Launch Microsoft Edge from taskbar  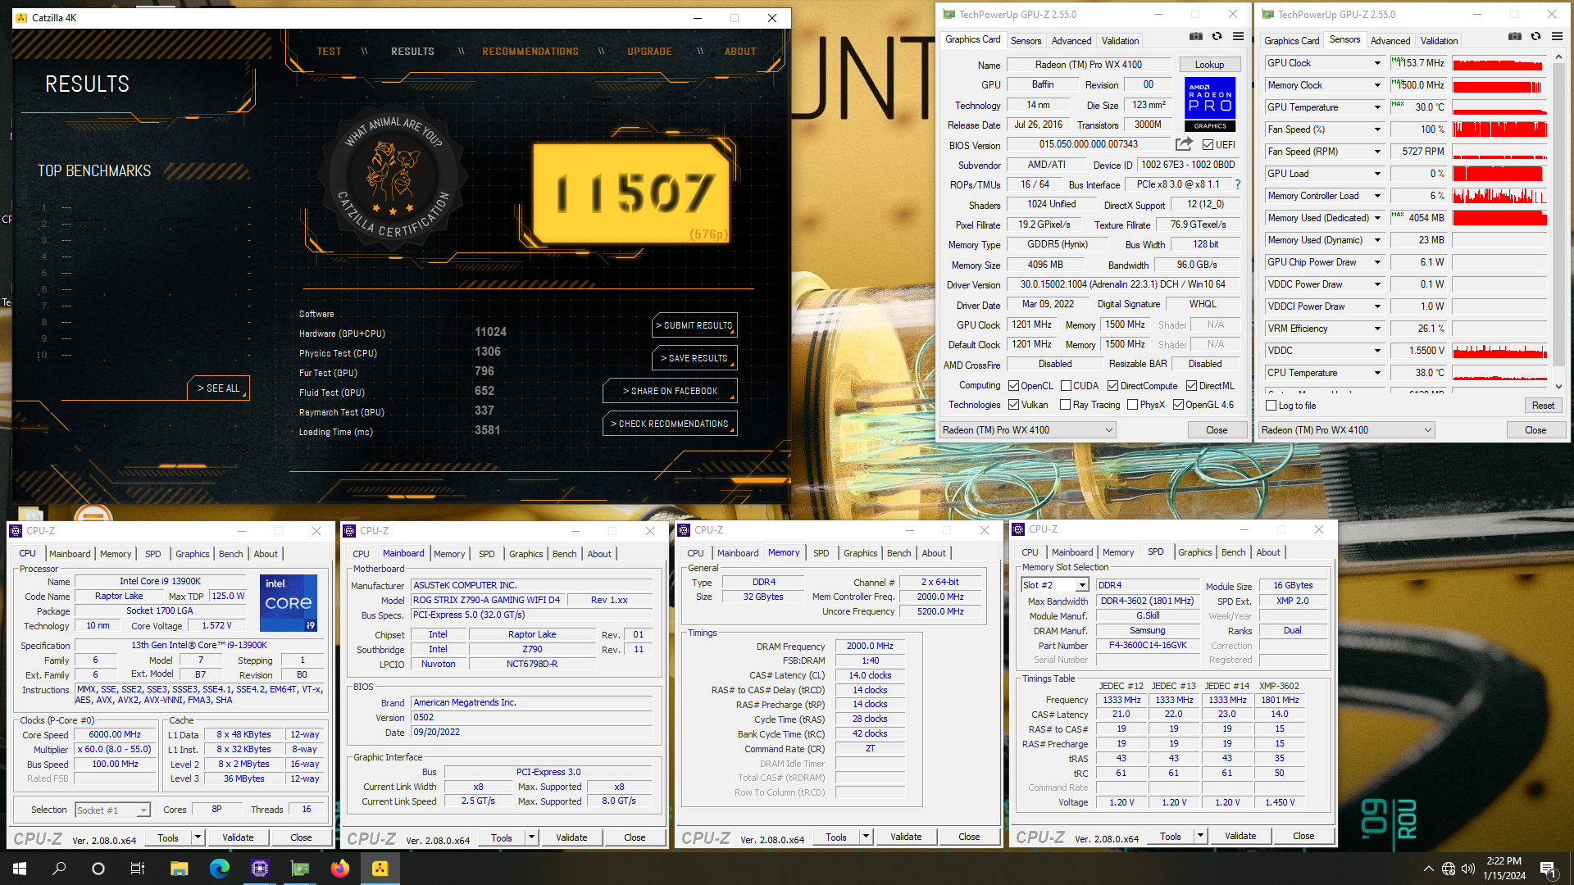(x=219, y=869)
